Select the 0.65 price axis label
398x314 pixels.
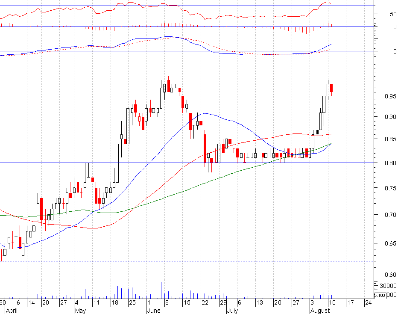[390, 243]
